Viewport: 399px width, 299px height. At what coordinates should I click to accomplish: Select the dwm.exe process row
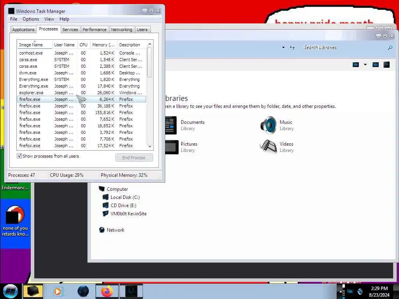tap(81, 73)
